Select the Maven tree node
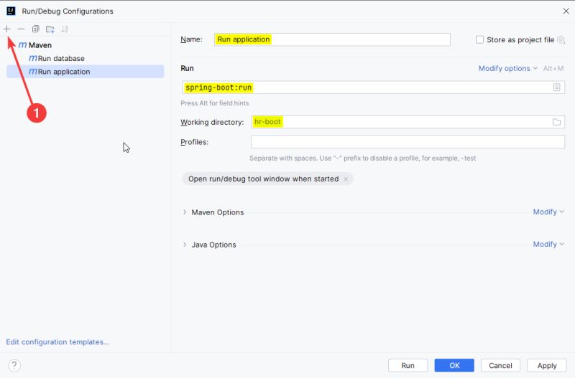 tap(35, 45)
